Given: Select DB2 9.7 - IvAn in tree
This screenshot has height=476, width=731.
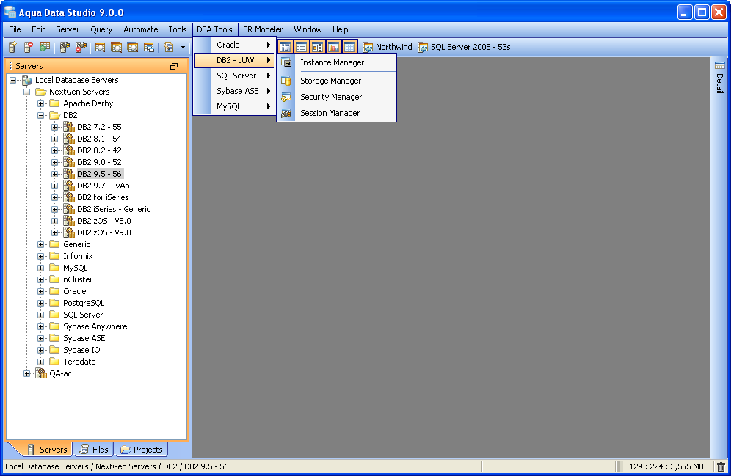Looking at the screenshot, I should click(103, 186).
